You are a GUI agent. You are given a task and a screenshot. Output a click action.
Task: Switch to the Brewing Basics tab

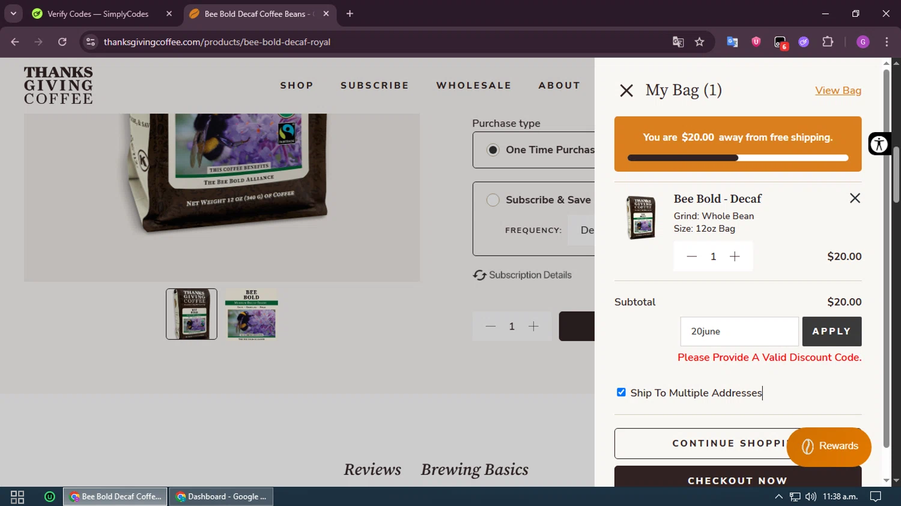[475, 469]
